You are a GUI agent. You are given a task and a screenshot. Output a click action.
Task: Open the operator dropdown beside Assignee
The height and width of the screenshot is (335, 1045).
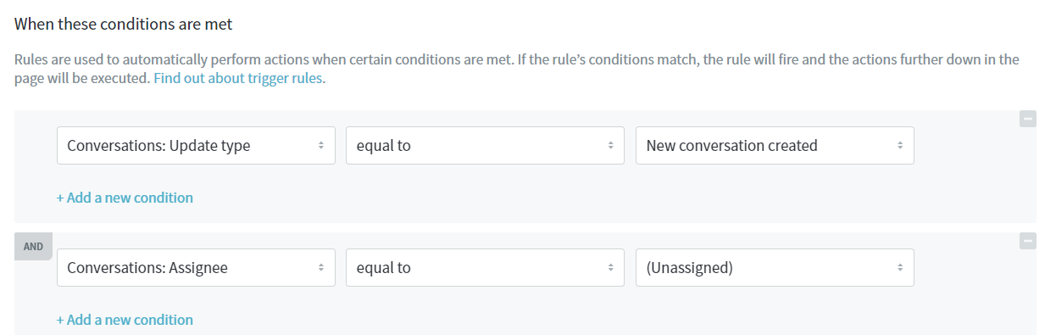485,268
